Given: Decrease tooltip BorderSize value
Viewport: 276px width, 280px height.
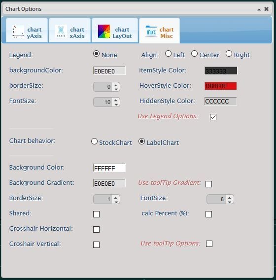Looking at the screenshot, I should pos(116,202).
